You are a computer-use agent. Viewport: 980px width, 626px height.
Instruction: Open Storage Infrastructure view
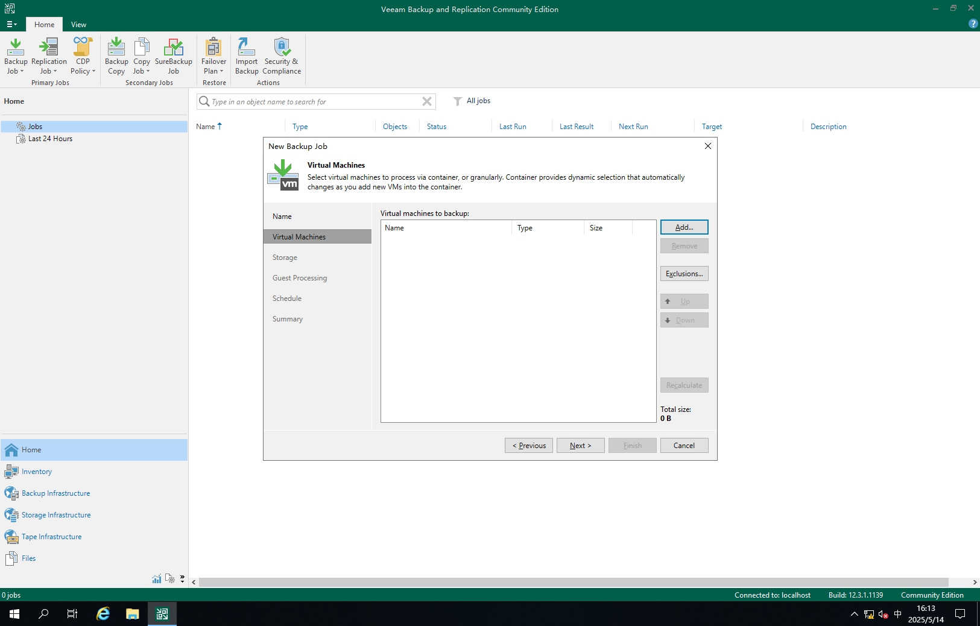(x=55, y=515)
